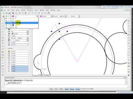
Task: Click the highlighted layer row in list
Action: point(22,23)
